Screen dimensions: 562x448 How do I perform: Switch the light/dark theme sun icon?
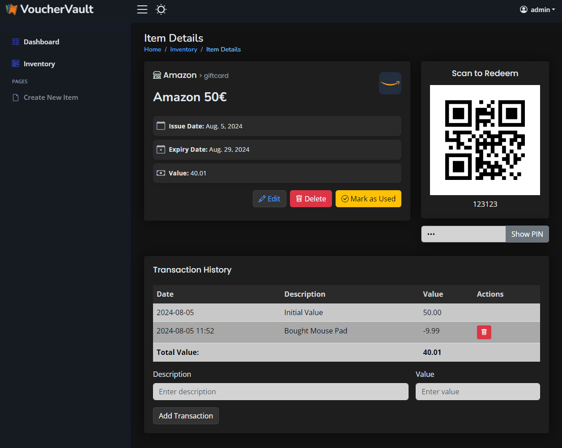point(161,9)
